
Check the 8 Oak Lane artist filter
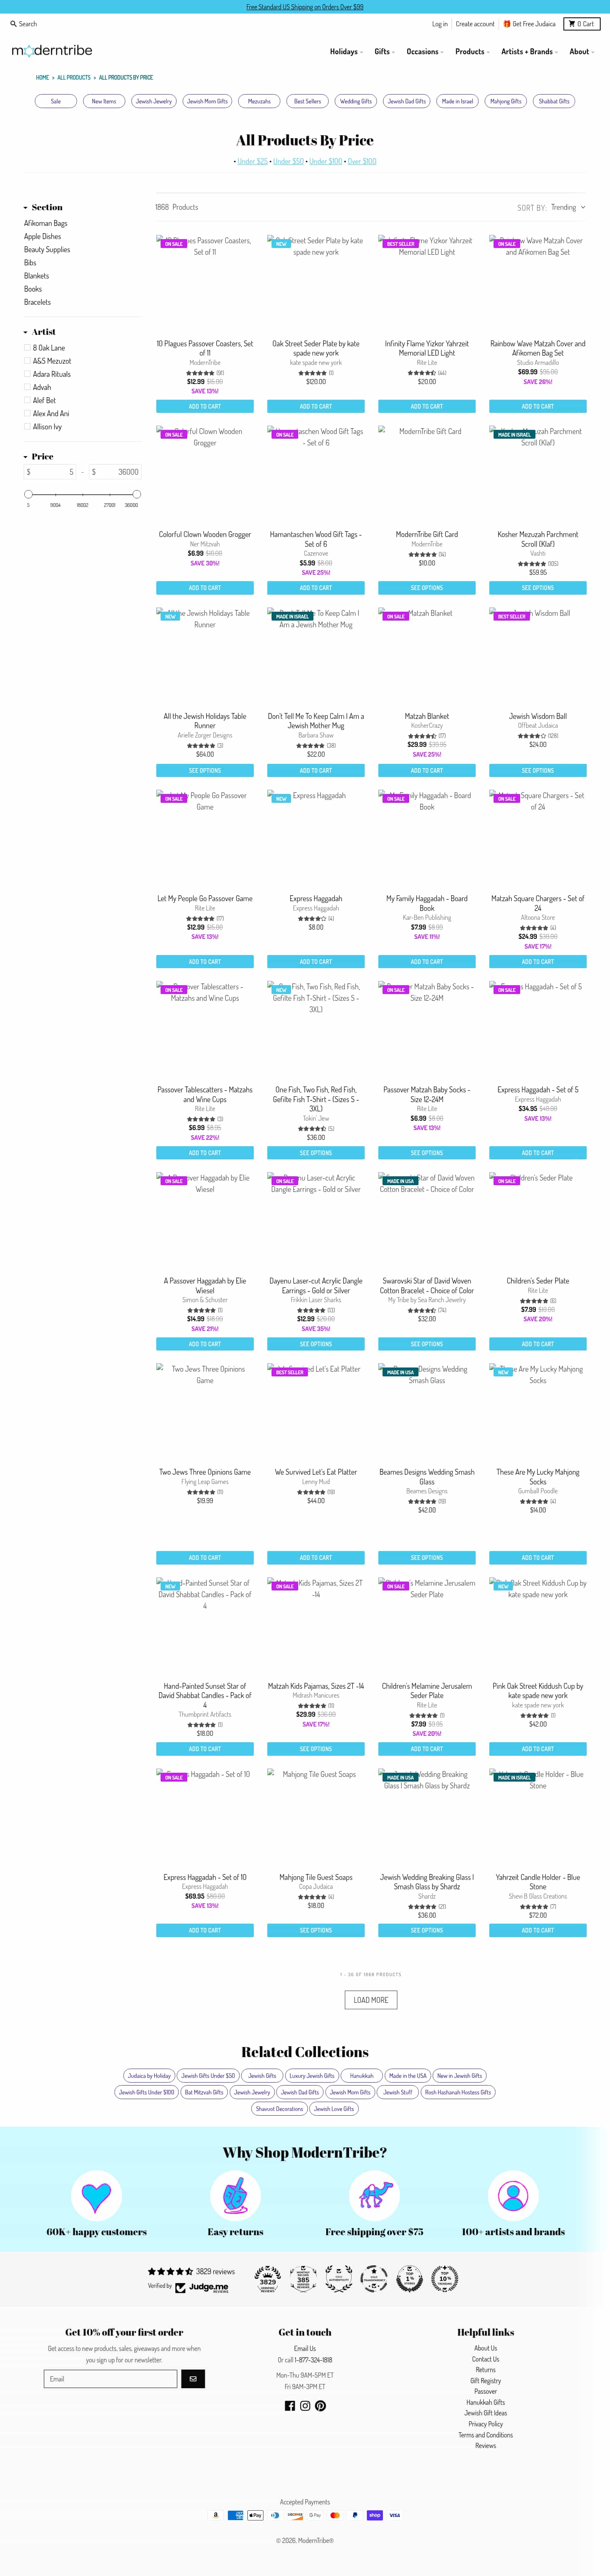[x=27, y=348]
